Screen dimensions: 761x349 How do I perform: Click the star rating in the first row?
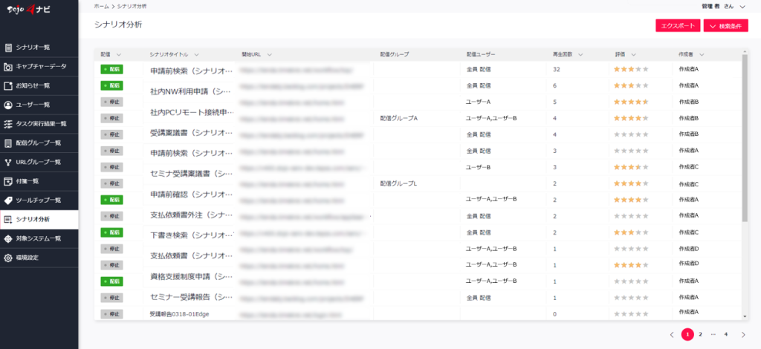click(630, 69)
